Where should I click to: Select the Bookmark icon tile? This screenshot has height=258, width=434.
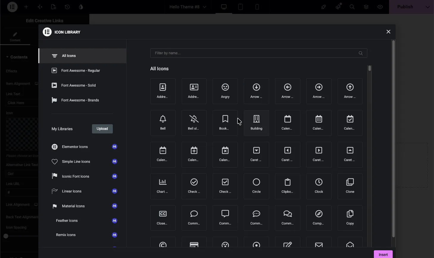(225, 123)
